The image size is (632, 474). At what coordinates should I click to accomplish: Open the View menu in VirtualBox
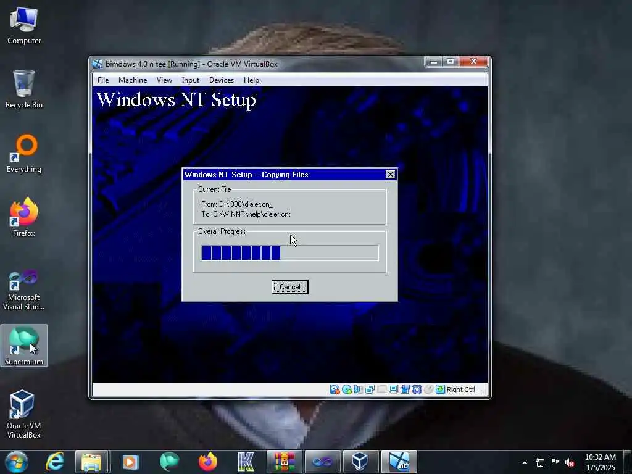pos(164,80)
